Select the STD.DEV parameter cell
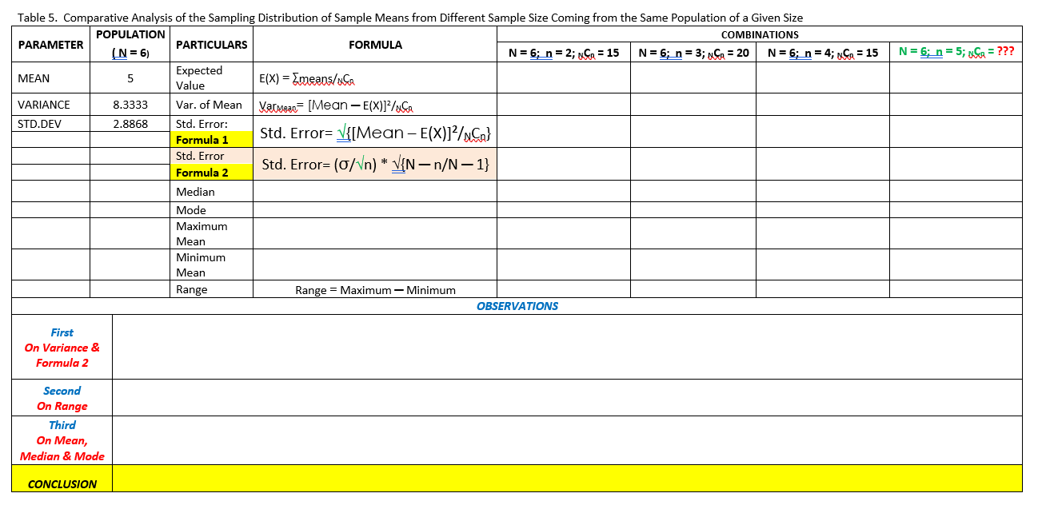 51,124
